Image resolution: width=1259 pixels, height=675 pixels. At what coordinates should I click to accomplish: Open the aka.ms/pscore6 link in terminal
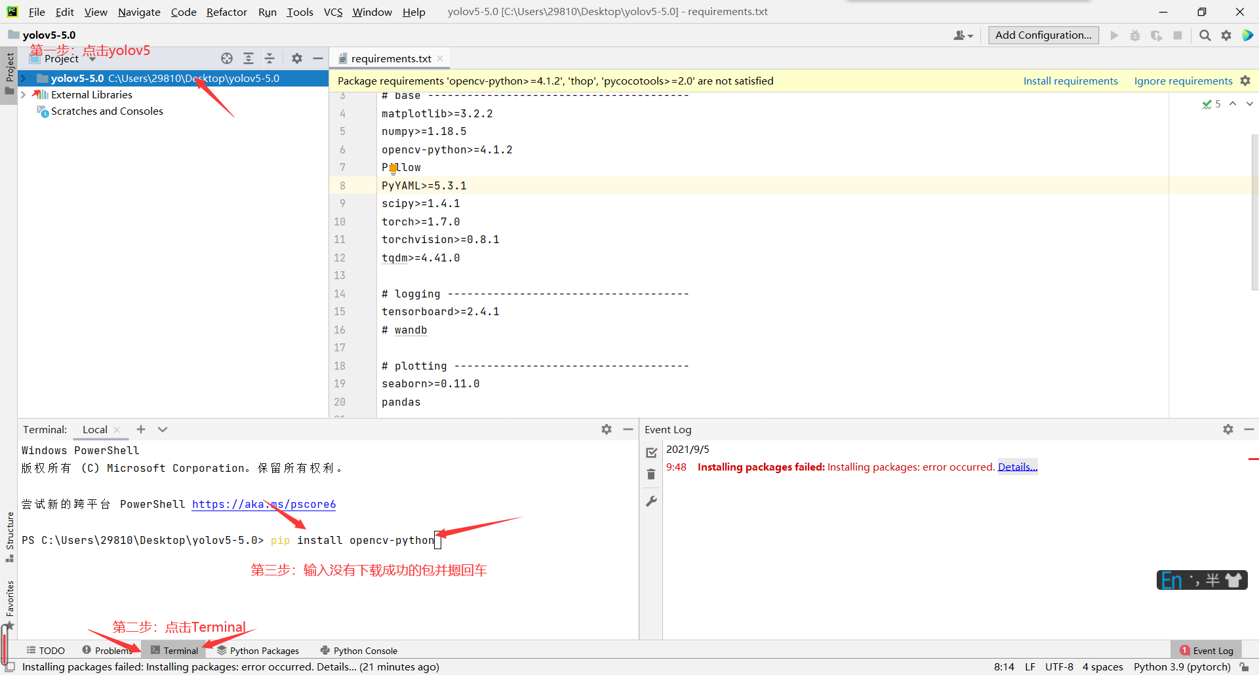click(264, 504)
